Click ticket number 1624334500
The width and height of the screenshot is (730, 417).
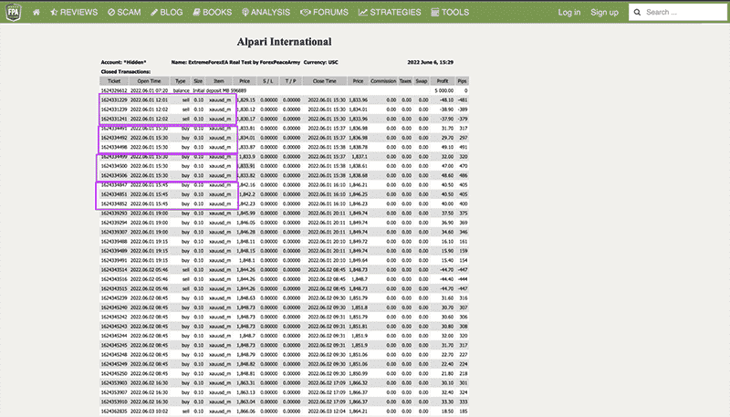[114, 166]
